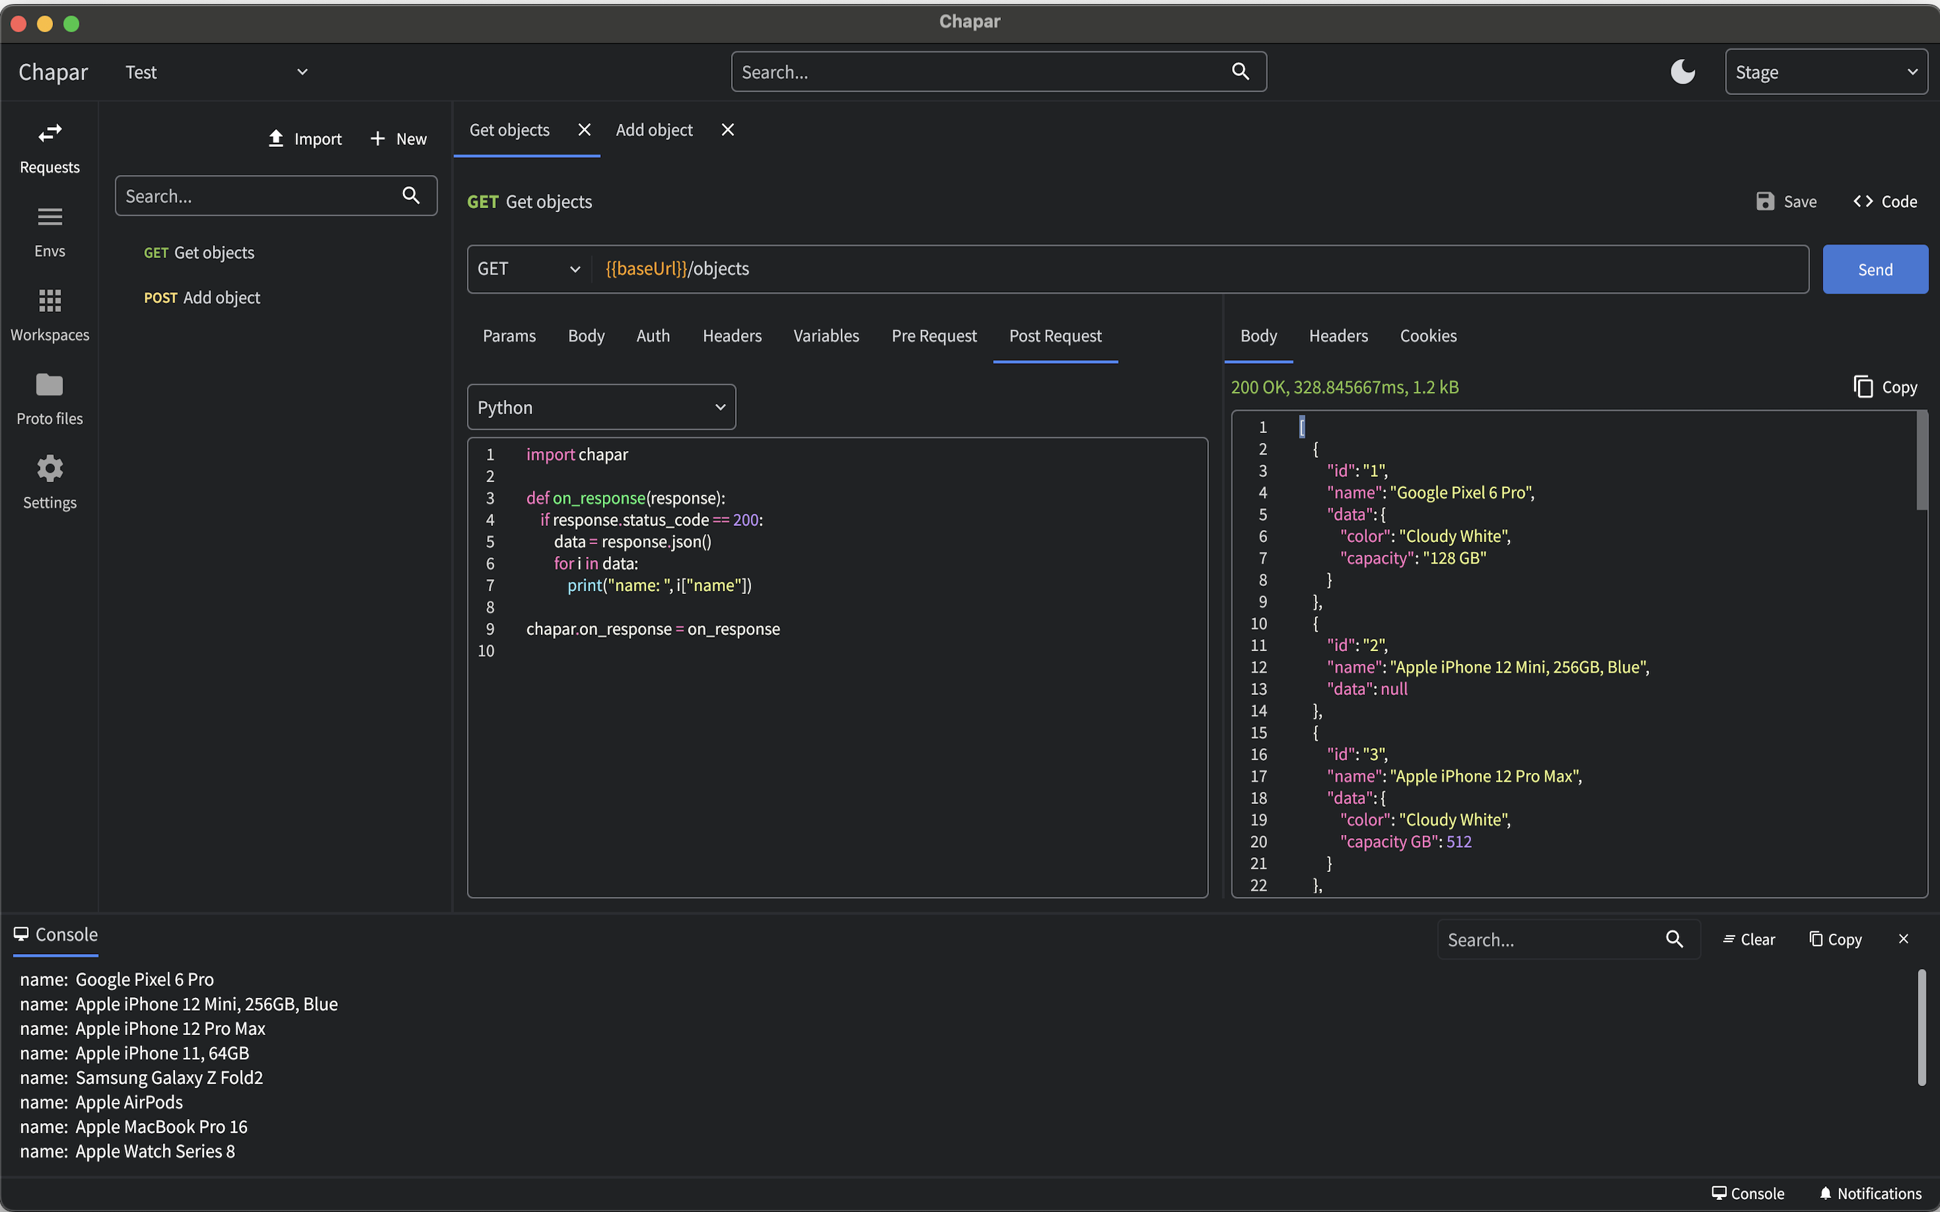1940x1212 pixels.
Task: Click console line Apple MacBook Pro 16
Action: tap(134, 1126)
